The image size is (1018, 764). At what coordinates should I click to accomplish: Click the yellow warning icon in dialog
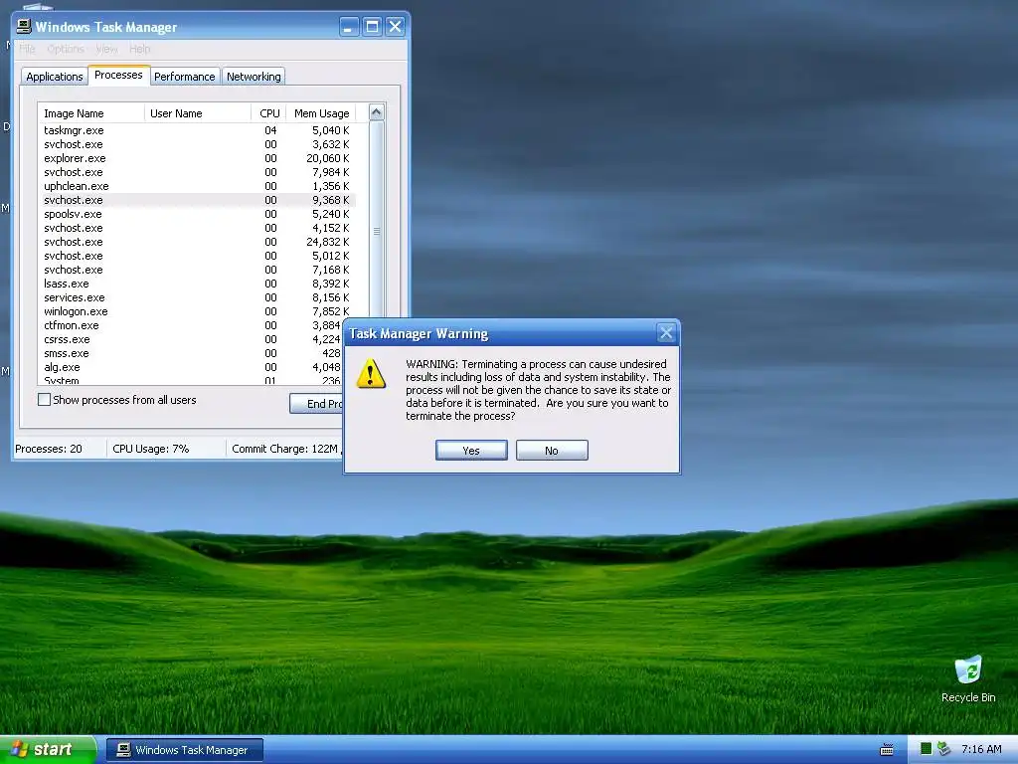coord(372,374)
